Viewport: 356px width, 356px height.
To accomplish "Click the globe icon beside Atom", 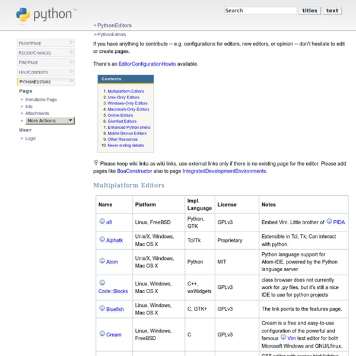I will coord(102,260).
